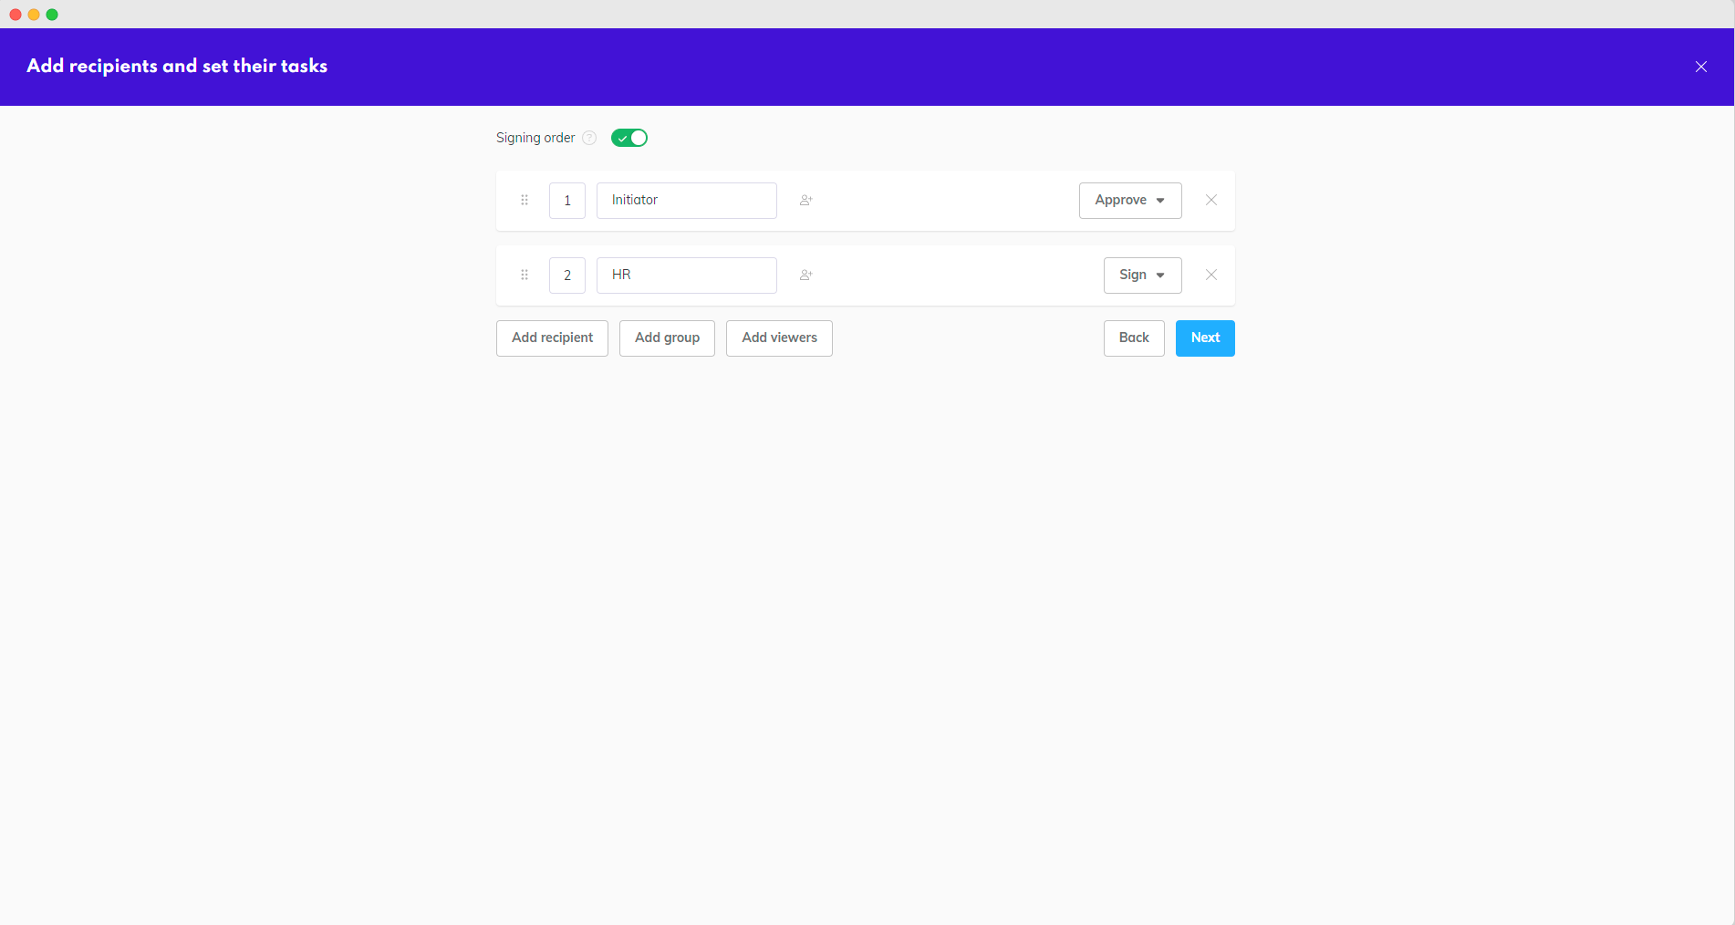Add viewers to the document
The height and width of the screenshot is (925, 1735).
(778, 338)
